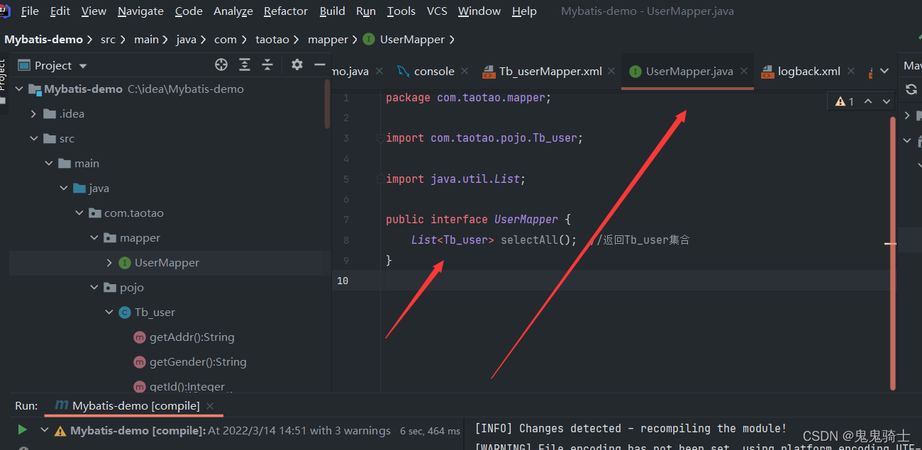Click src breadcrumb
Screen dimensions: 922x450
point(108,40)
